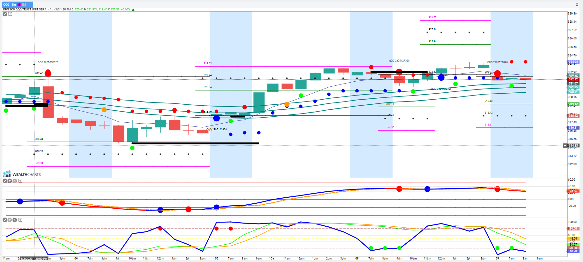The height and width of the screenshot is (262, 583).
Task: Click the 48.94 stochastic value label
Action: click(573, 239)
